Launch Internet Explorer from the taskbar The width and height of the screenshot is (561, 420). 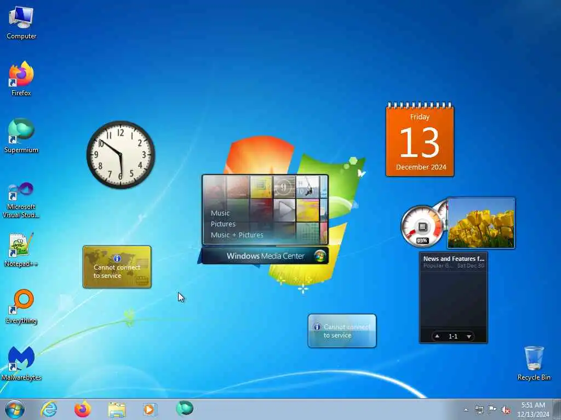[49, 409]
